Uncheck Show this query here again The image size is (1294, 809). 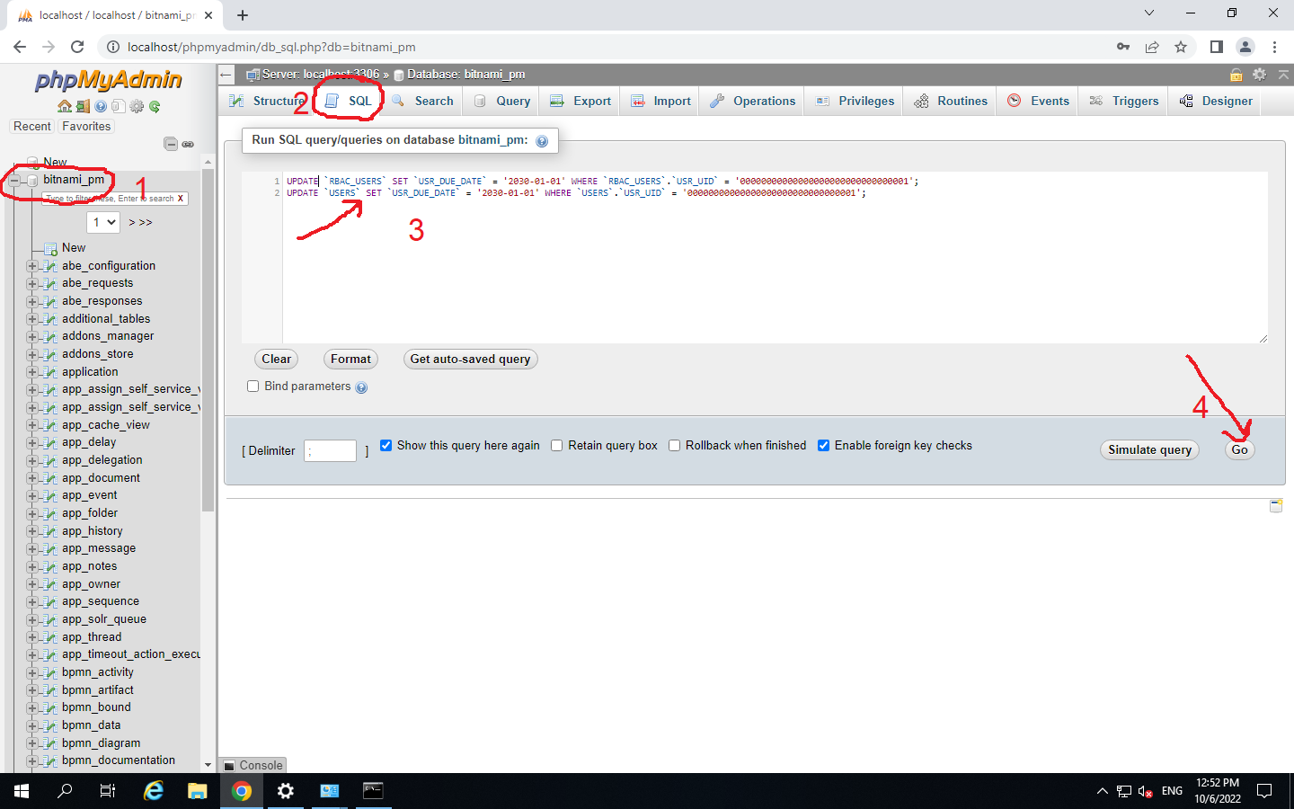386,446
